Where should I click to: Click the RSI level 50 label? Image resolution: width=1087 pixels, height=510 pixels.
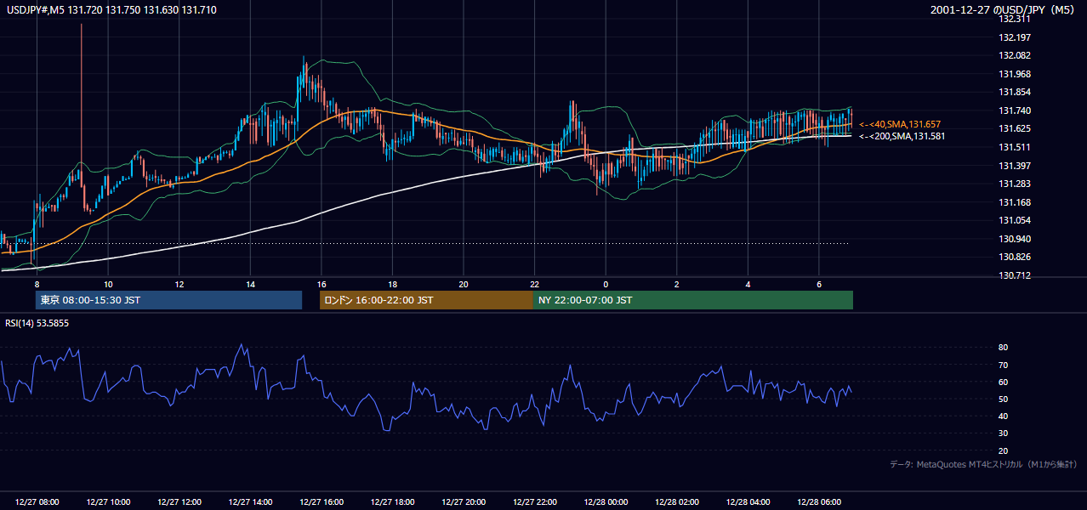click(1004, 399)
